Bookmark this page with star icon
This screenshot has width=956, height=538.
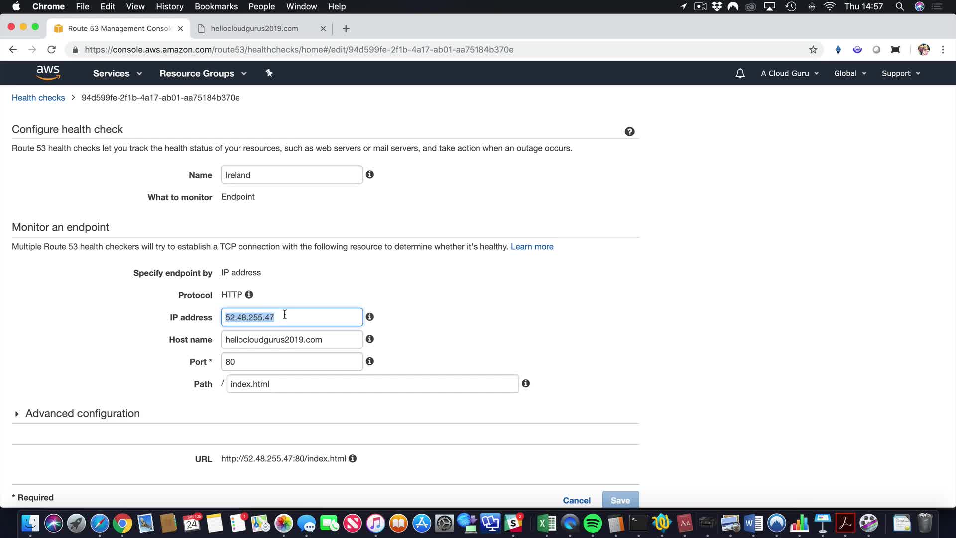pos(813,50)
